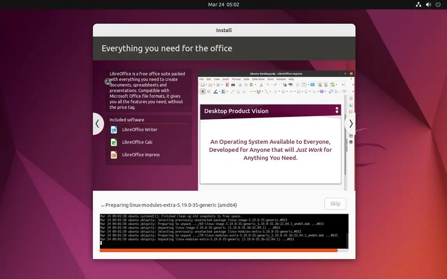Select Stars shape tool in Impress

tap(314, 92)
